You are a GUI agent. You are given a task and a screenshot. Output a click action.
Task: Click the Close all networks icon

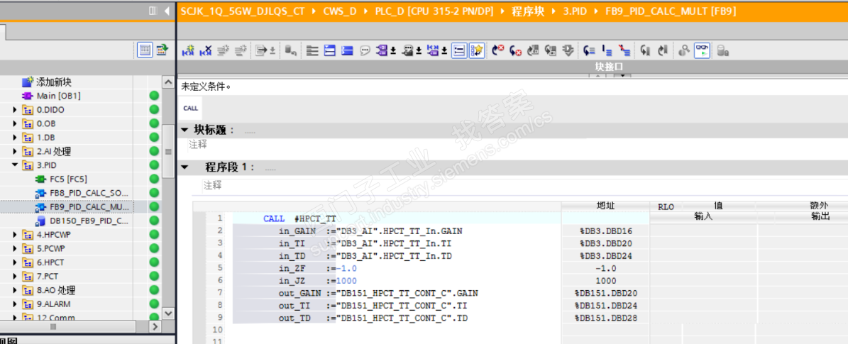(x=347, y=51)
